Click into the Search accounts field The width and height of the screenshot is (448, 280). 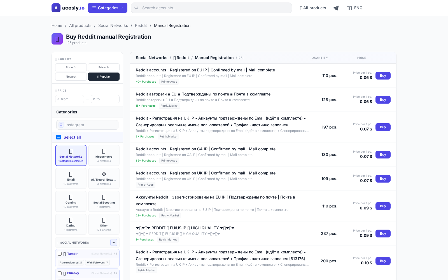pyautogui.click(x=211, y=8)
